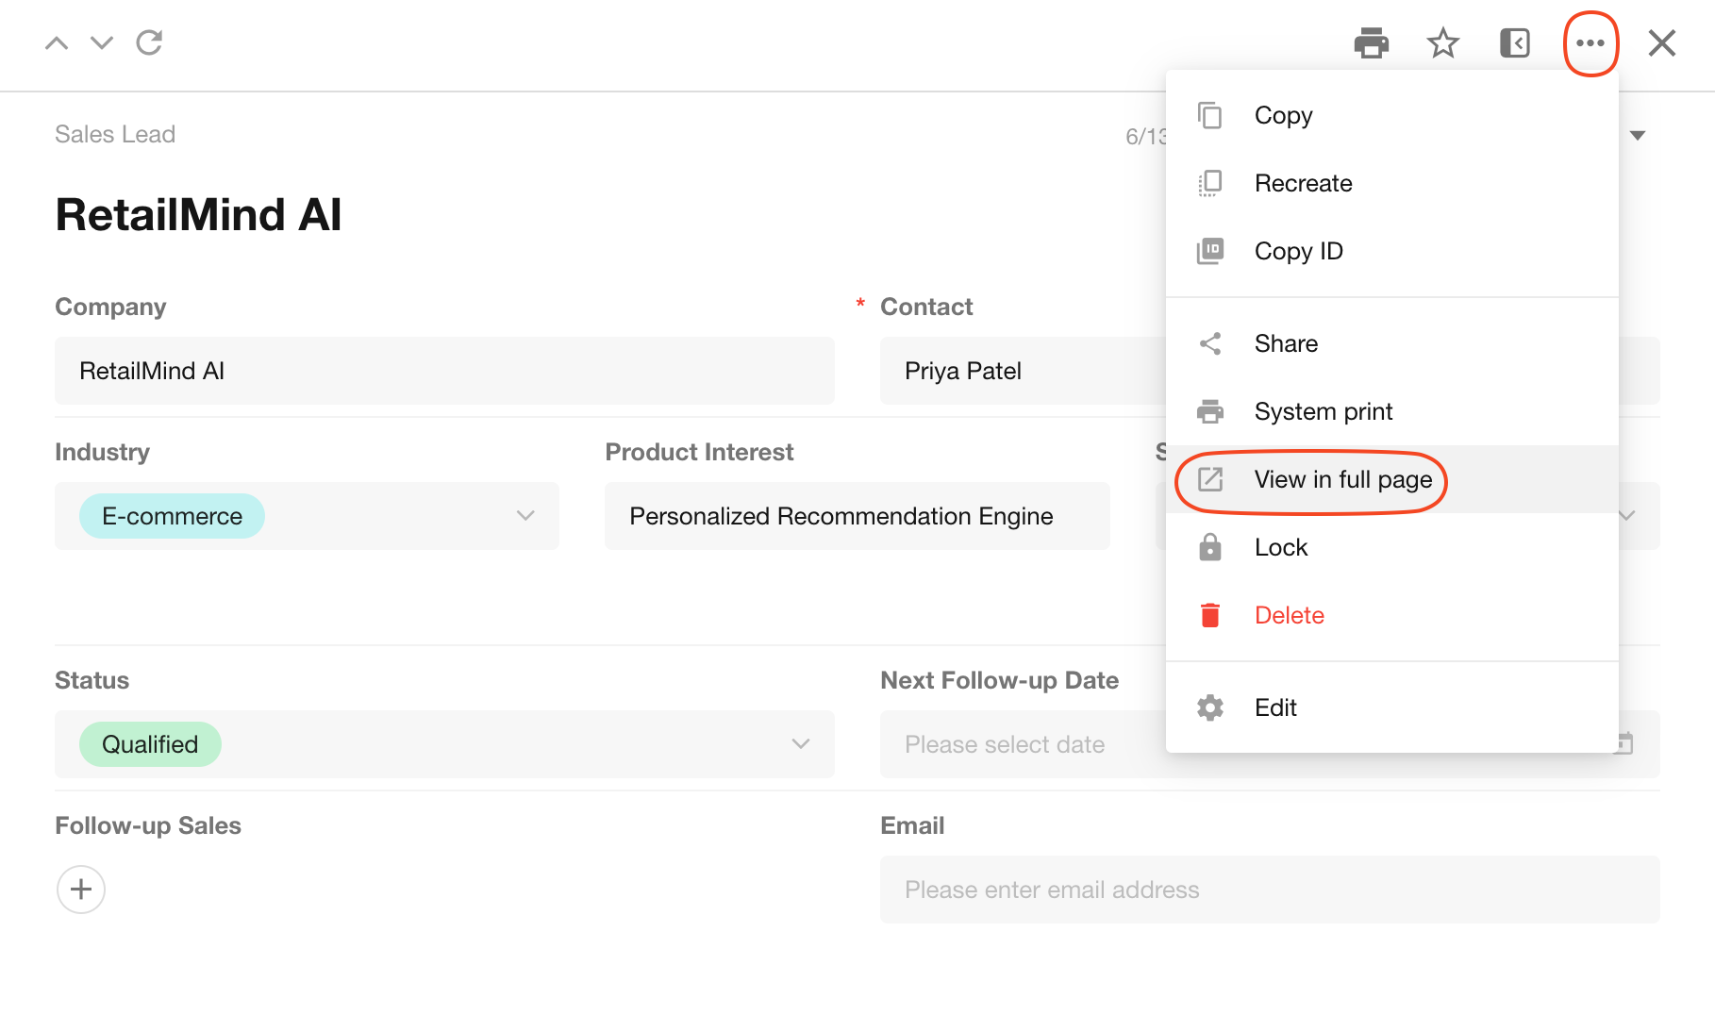
Task: Choose Recreate in the options menu
Action: coord(1303,183)
